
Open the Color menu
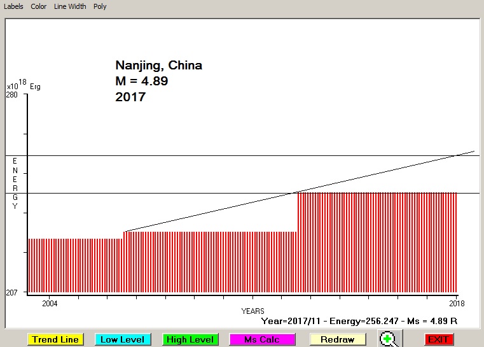[x=38, y=6]
